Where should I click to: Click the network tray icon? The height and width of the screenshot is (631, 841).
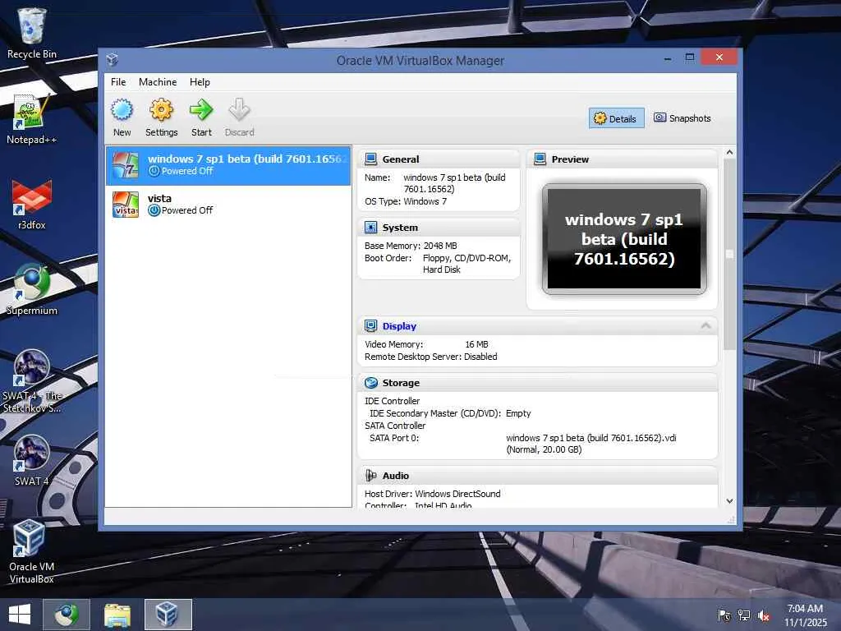[x=744, y=615]
